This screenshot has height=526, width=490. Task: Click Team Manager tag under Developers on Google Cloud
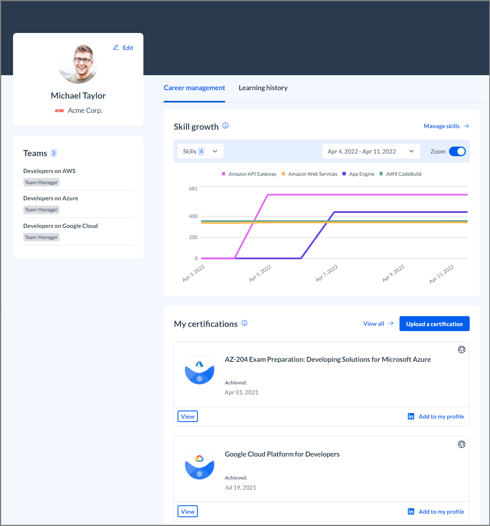(x=41, y=237)
